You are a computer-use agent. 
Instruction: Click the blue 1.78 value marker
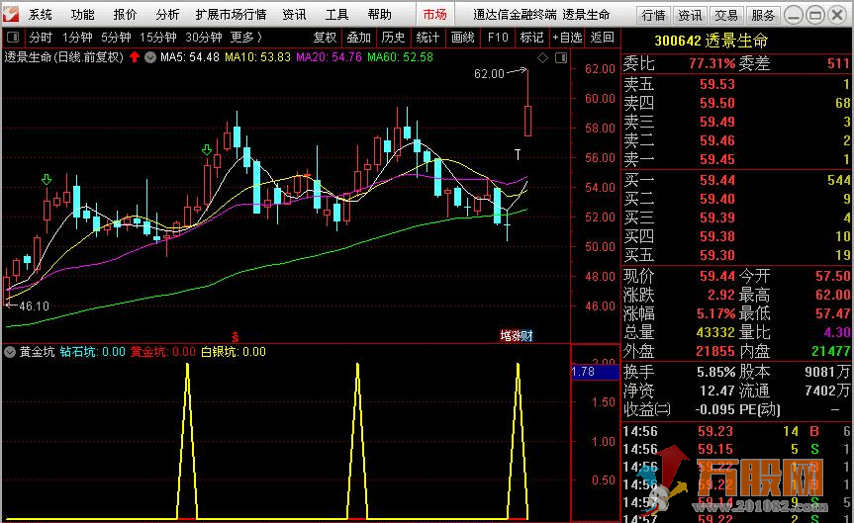[x=584, y=372]
